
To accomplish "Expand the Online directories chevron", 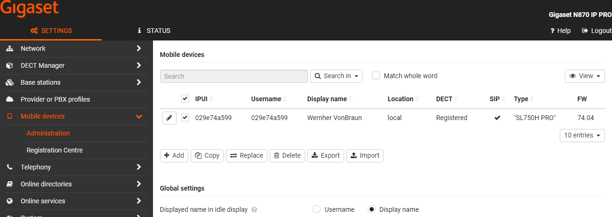I will pyautogui.click(x=139, y=184).
